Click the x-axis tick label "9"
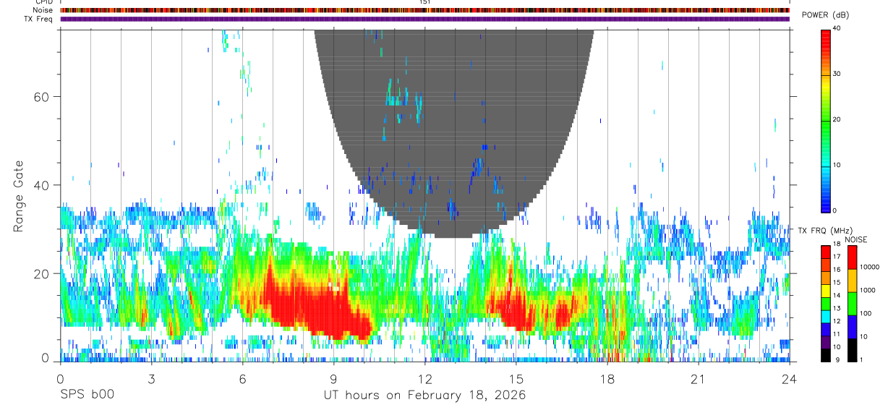 [333, 379]
